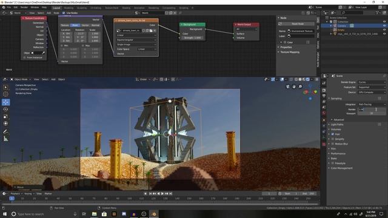The image size is (388, 218).
Task: Jump to the timeline end button
Action: 170,194
